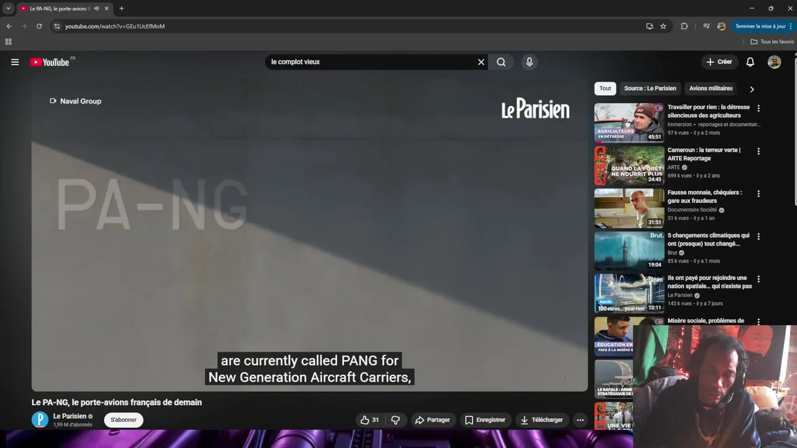Mute tab via speaker icon
The image size is (797, 448).
[x=97, y=9]
